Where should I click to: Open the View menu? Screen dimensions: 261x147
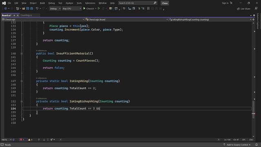coord(24,3)
